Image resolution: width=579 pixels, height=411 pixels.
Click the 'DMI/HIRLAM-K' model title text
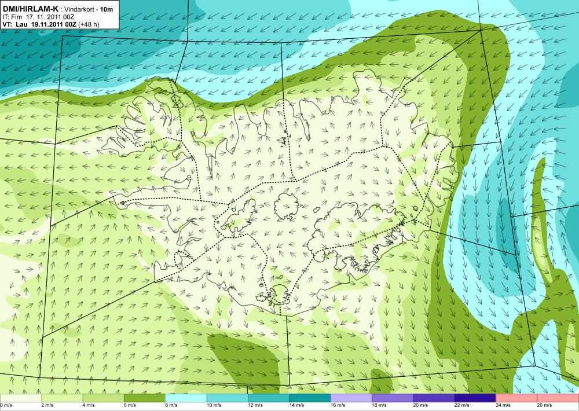click(x=30, y=9)
